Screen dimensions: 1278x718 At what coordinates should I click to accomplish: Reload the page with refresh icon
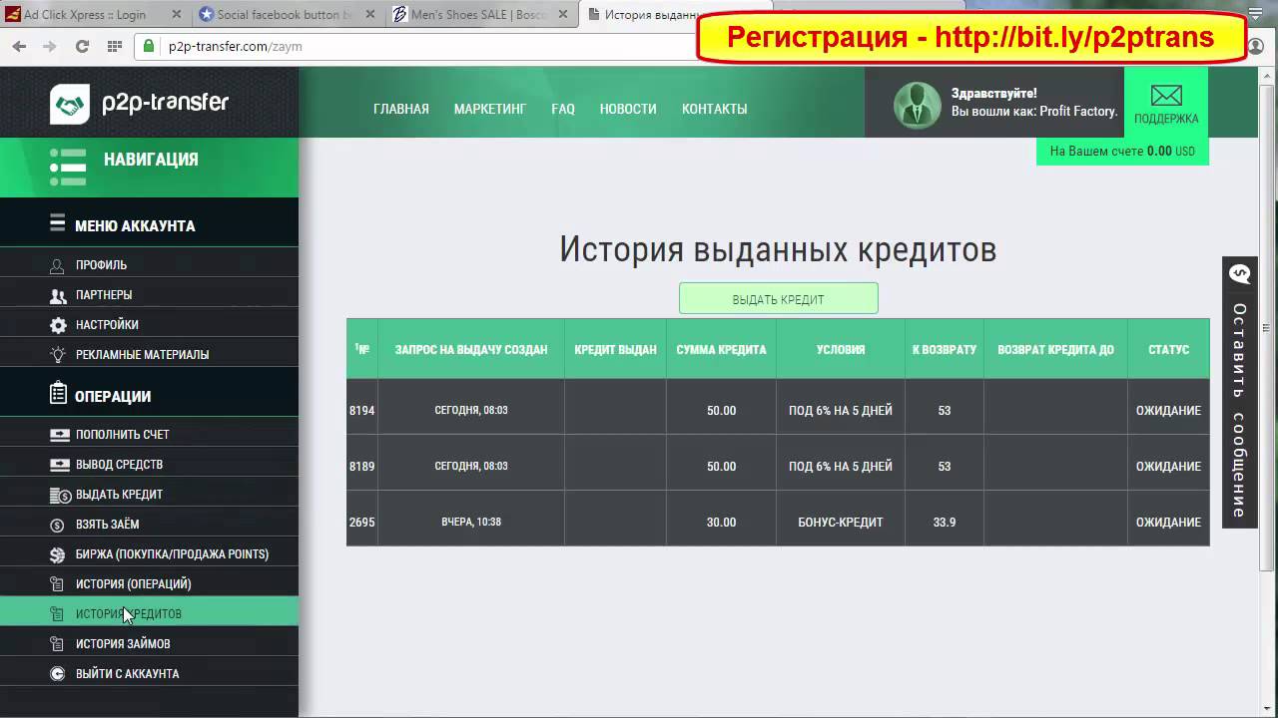[82, 46]
